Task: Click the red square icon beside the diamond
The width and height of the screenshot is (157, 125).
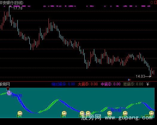Action: [156, 3]
